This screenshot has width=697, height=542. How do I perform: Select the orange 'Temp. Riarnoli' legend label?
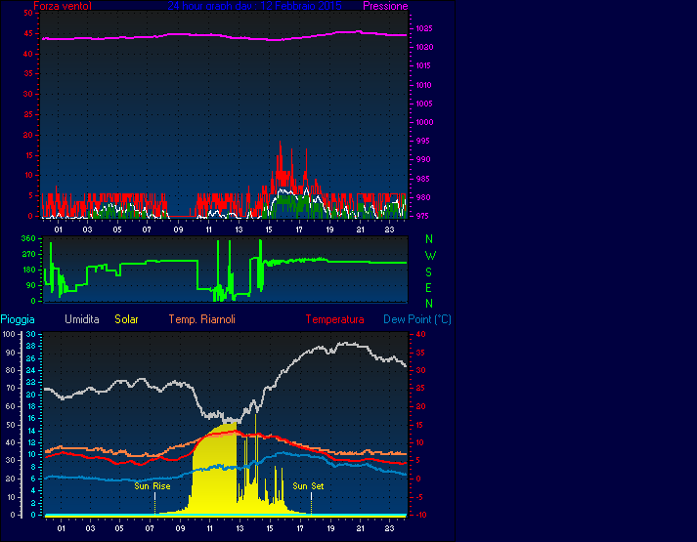201,319
